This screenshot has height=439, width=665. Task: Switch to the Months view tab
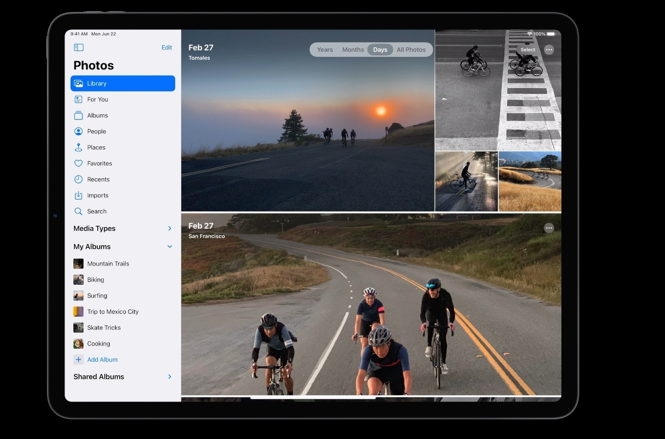(353, 50)
